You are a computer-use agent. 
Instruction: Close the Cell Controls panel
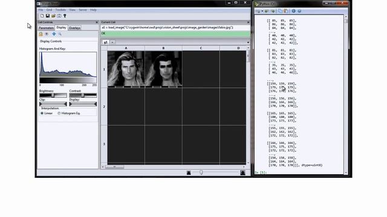97,22
